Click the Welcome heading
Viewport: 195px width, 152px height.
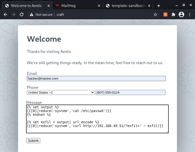(x=44, y=39)
